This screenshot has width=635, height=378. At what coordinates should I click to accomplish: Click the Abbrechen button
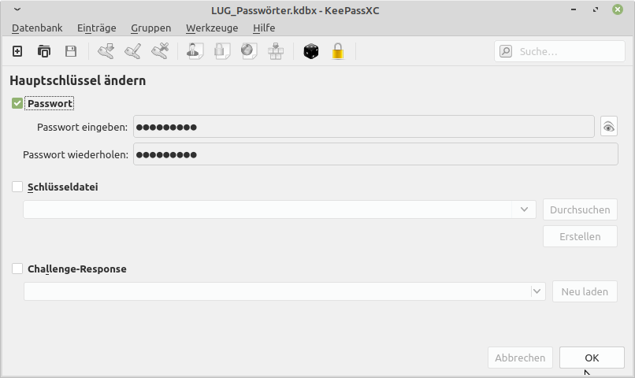520,358
